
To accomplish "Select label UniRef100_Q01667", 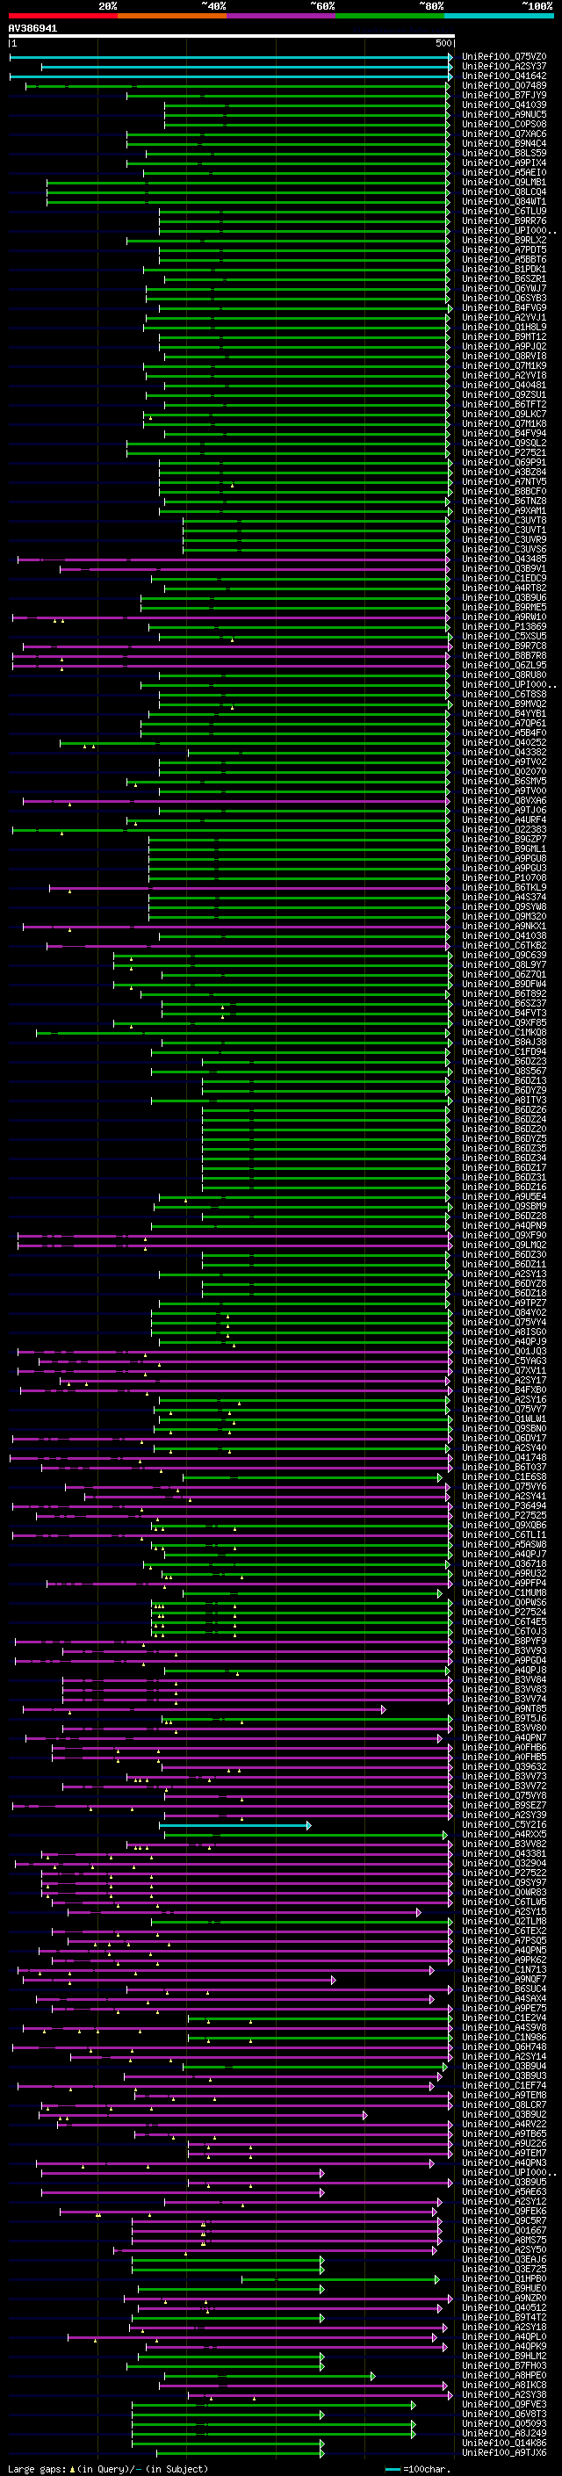I will [x=504, y=2231].
